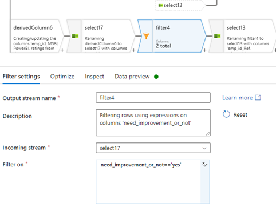The height and width of the screenshot is (215, 276).
Task: Click the circular Reset arrow icon
Action: pos(226,114)
